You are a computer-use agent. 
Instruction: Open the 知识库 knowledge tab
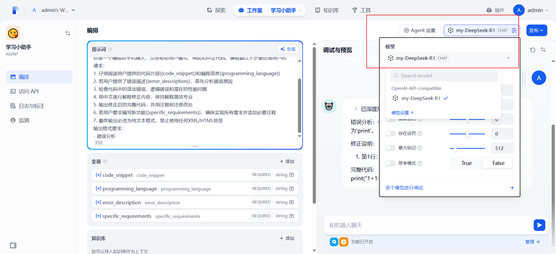click(x=327, y=10)
